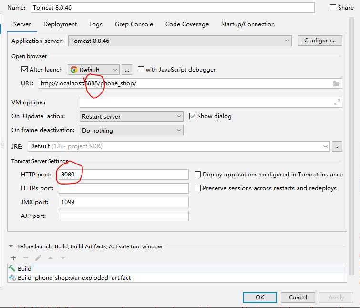This screenshot has width=360, height=308.
Task: Click the OK button
Action: pyautogui.click(x=260, y=298)
